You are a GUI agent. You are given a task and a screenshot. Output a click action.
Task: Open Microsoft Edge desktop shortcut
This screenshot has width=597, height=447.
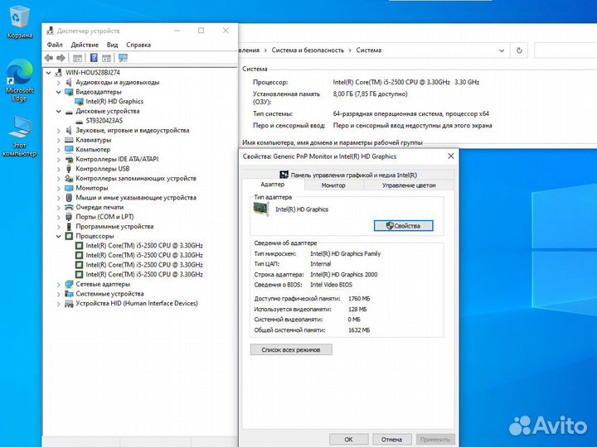pos(19,80)
